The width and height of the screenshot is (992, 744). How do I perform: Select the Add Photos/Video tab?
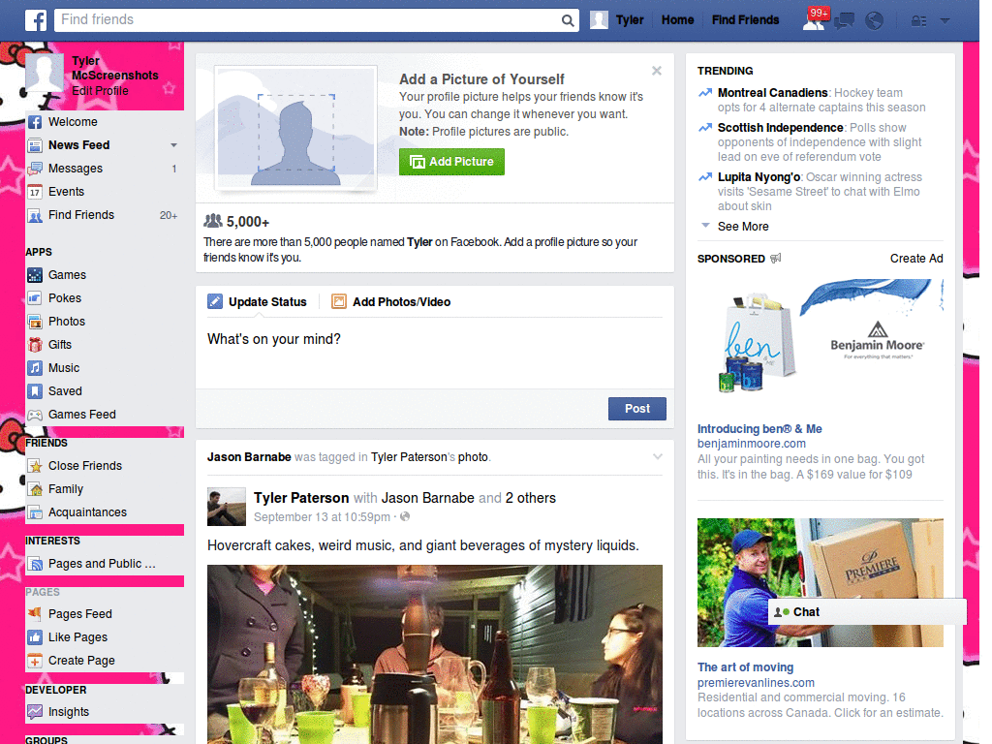pos(391,302)
